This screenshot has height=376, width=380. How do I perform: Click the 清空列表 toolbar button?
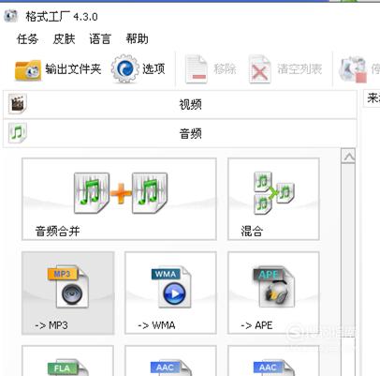(x=285, y=68)
